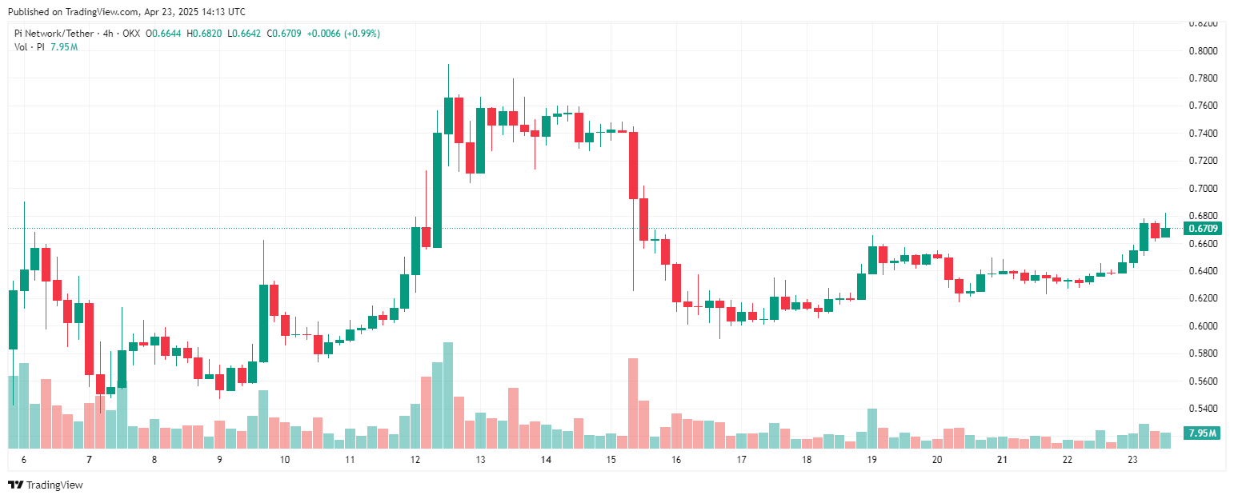Click the close value C0.6709 in legend
The image size is (1234, 499).
point(283,34)
